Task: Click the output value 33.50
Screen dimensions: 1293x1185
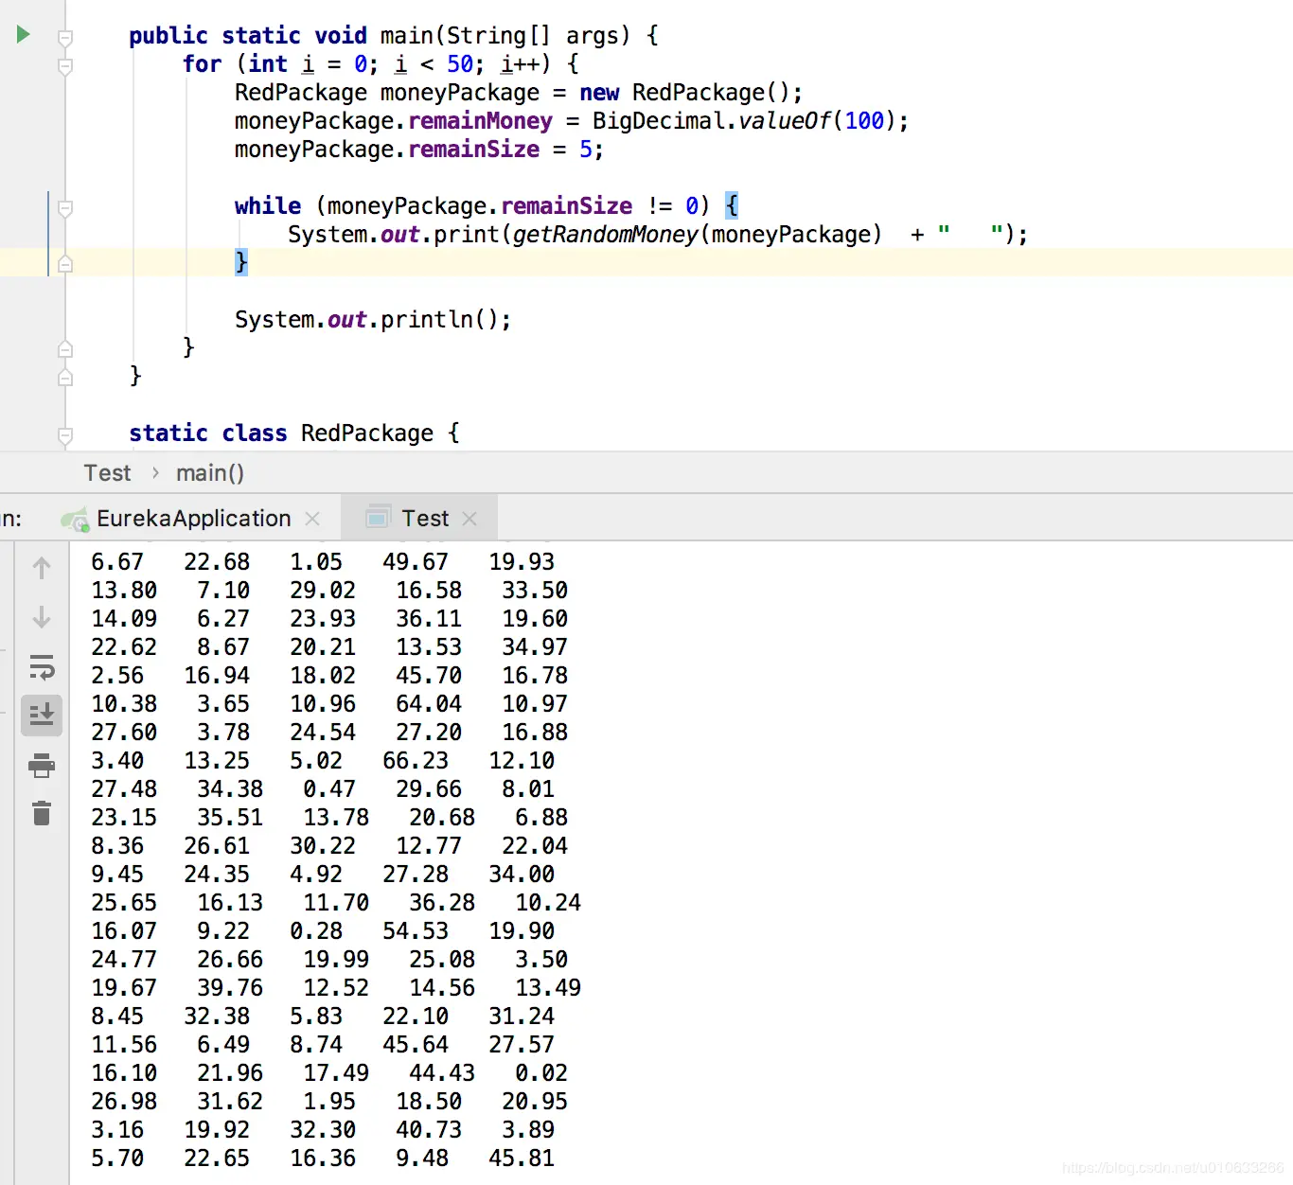Action: click(535, 591)
